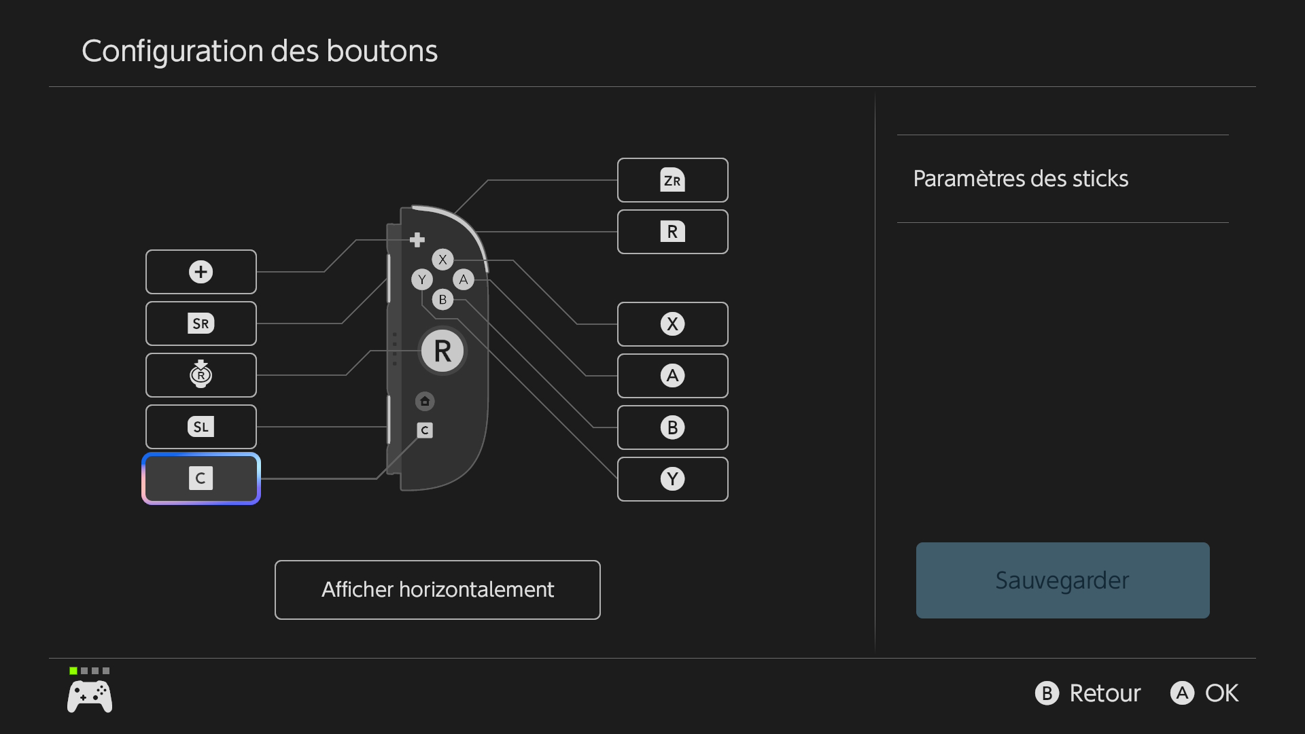Viewport: 1305px width, 734px height.
Task: Click the C button on Joy-Con diagram
Action: (x=425, y=430)
